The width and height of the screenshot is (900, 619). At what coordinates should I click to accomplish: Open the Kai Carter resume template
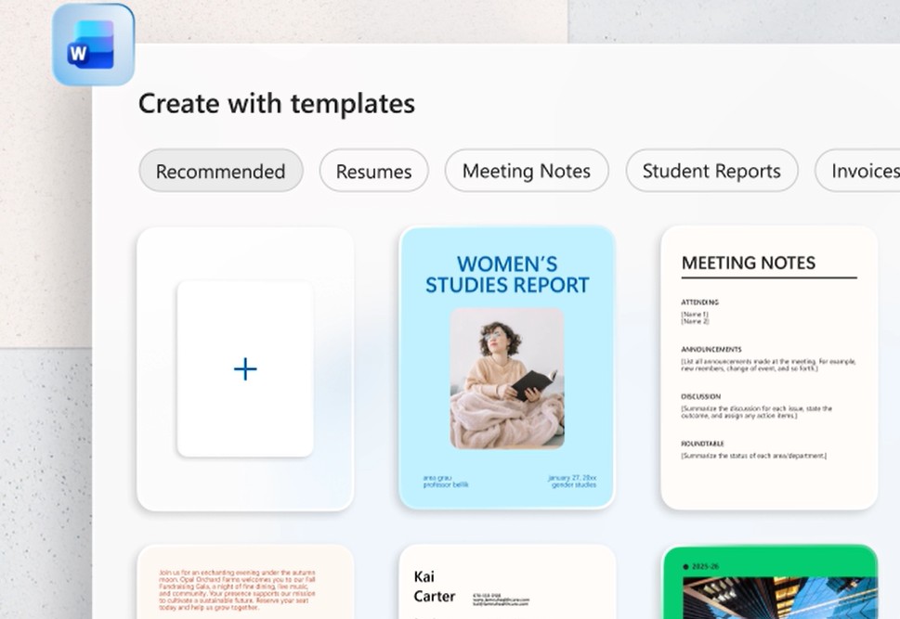[x=507, y=582]
